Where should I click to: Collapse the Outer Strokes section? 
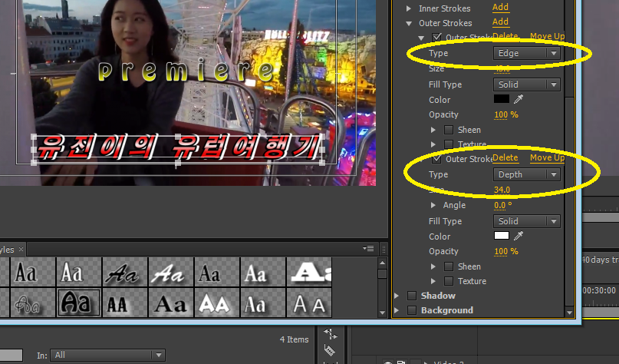409,23
